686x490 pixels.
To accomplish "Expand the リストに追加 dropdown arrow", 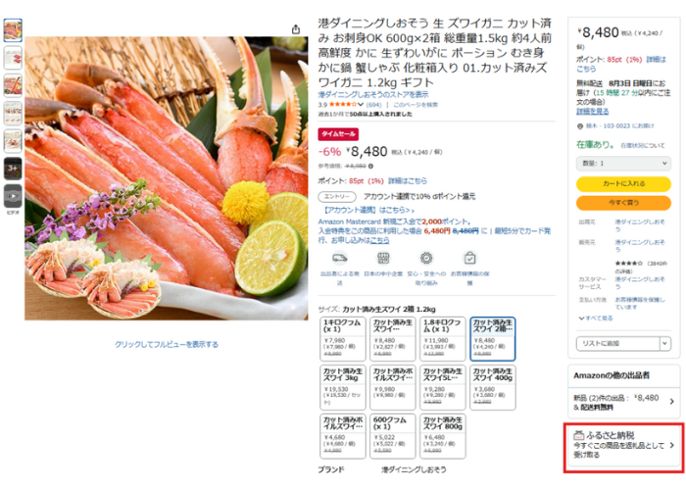I will pyautogui.click(x=665, y=343).
